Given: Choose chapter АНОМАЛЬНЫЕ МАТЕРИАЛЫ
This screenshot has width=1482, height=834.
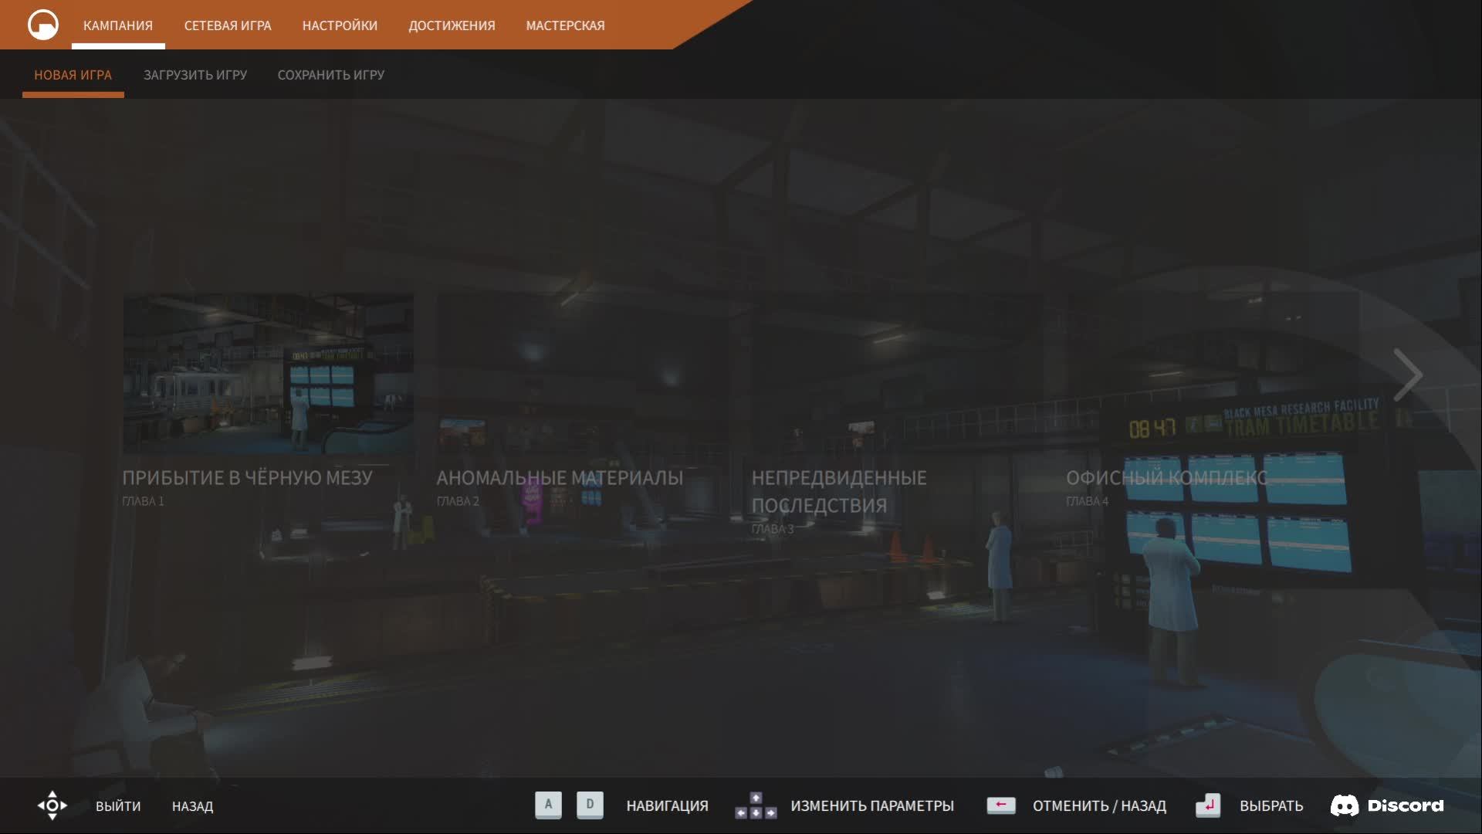Looking at the screenshot, I should (x=560, y=478).
